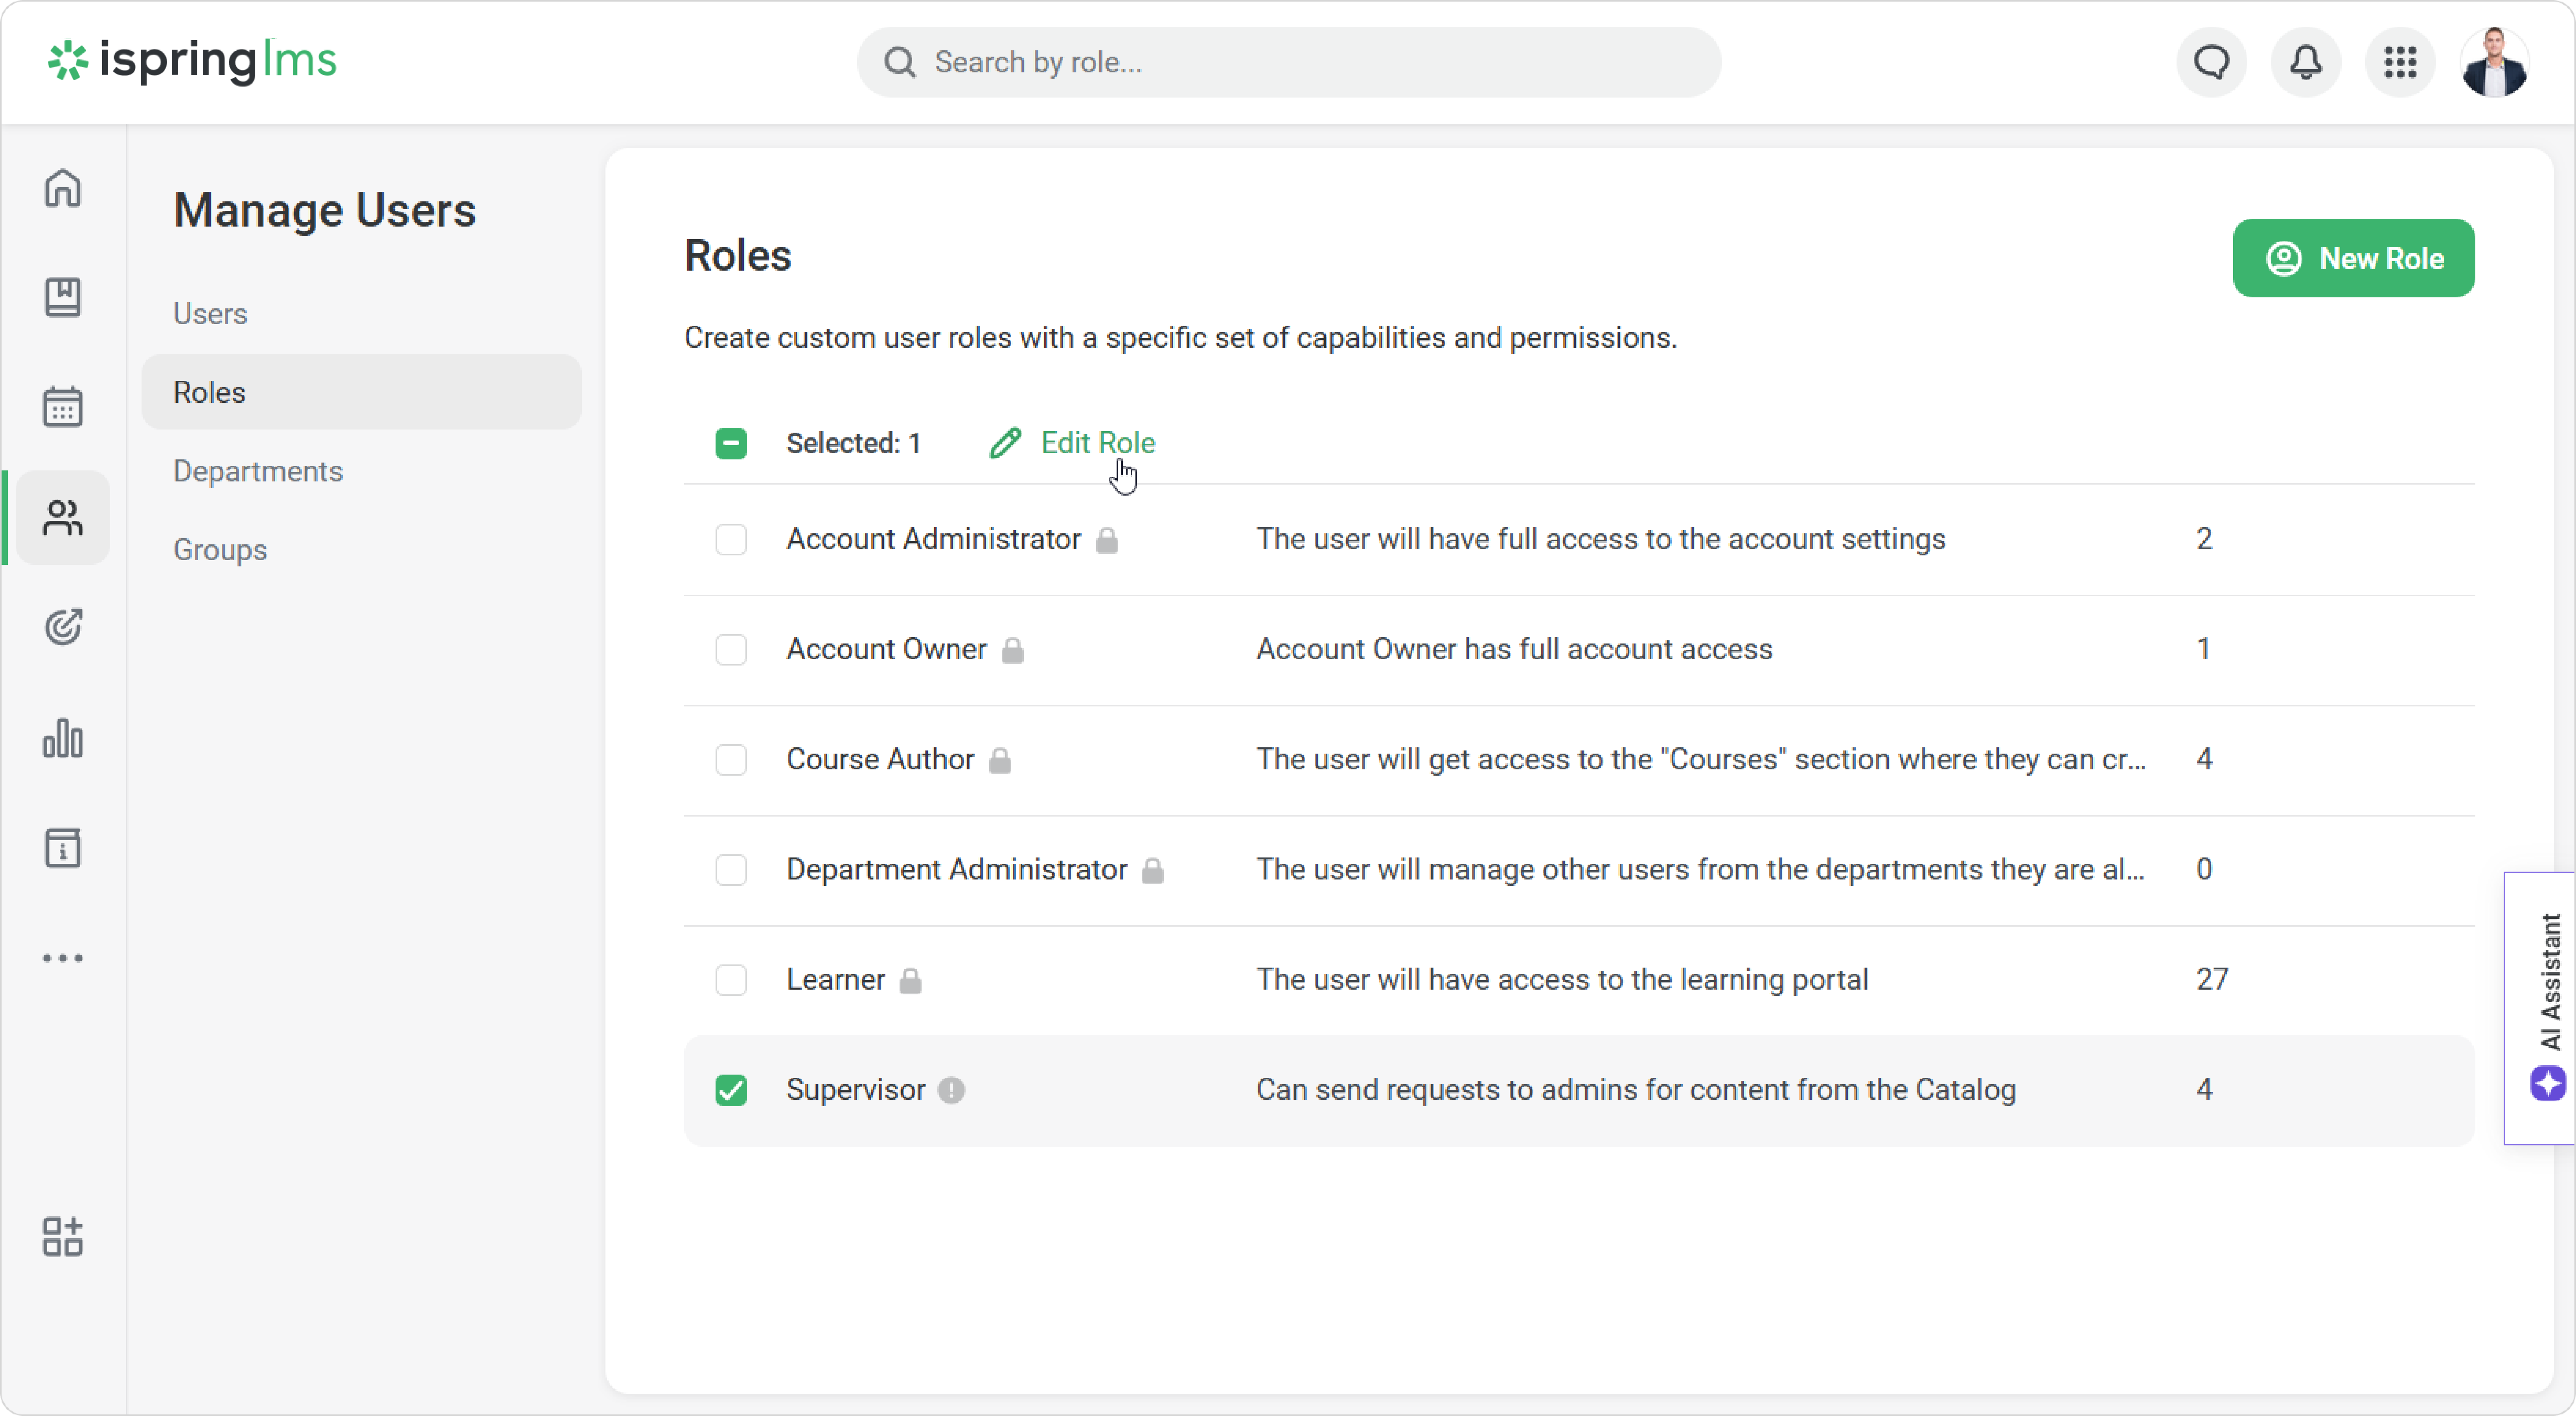Viewport: 2576px width, 1416px height.
Task: Open the goals target icon in sidebar
Action: pos(62,627)
